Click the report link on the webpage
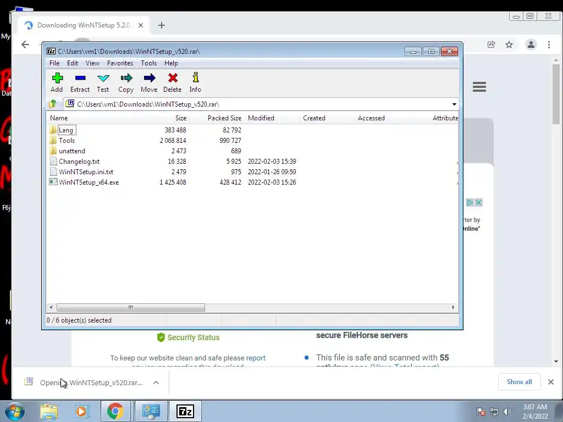Screen dimensions: 563x422 (x=256, y=358)
